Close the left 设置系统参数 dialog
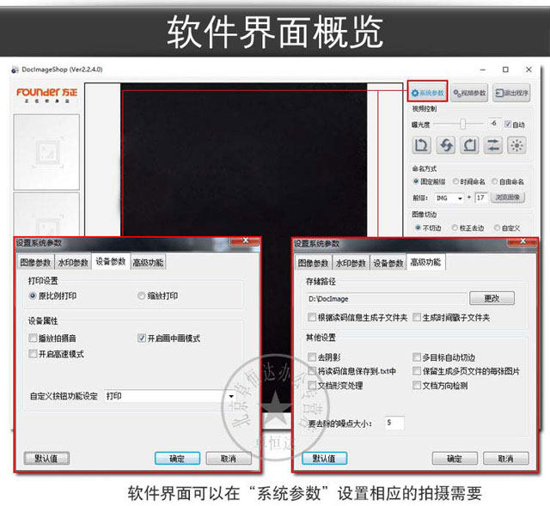Viewport: 550px width, 506px height. coord(246,241)
